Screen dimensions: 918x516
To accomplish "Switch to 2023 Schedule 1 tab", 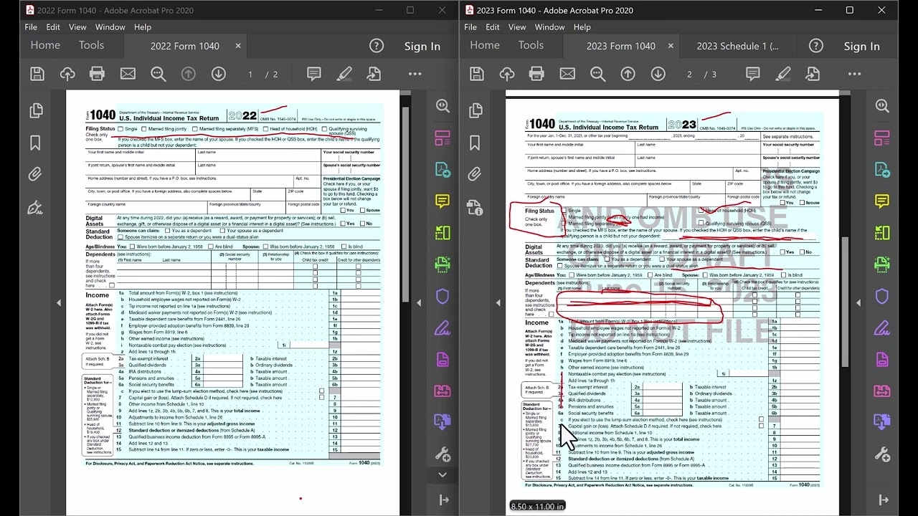I will [x=737, y=46].
